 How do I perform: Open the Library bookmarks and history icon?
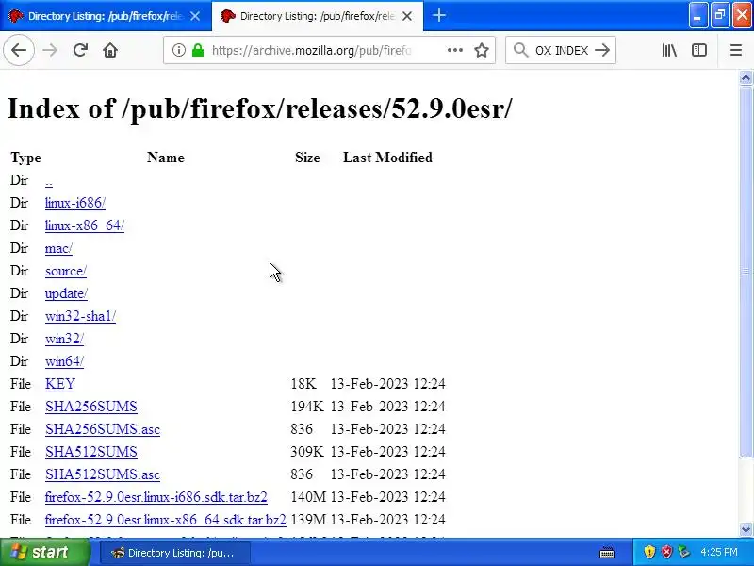point(669,50)
